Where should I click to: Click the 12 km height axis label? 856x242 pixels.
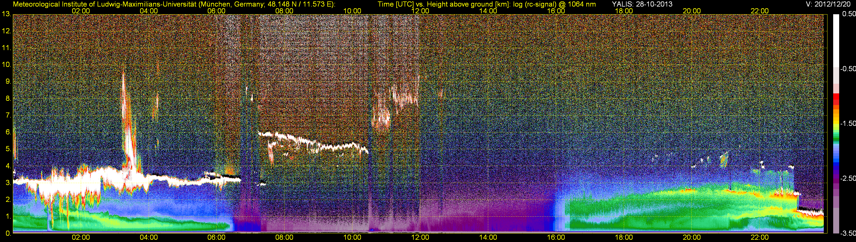point(6,31)
